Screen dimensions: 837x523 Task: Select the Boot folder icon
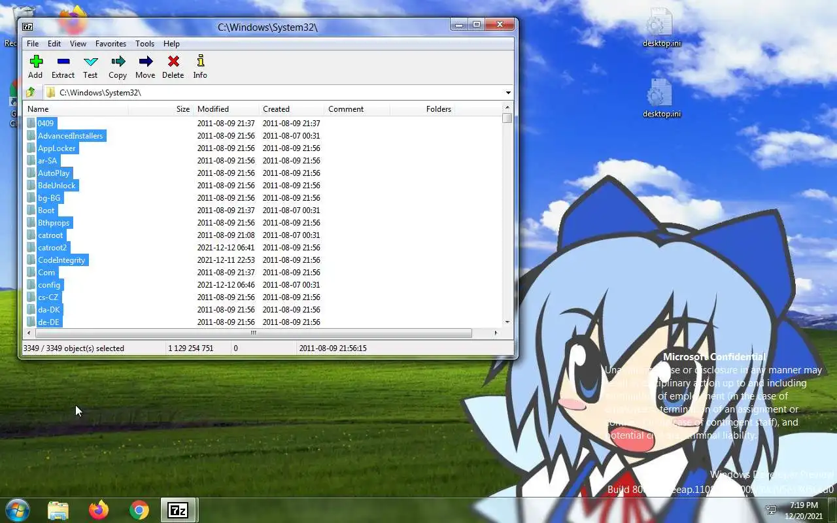tap(31, 210)
